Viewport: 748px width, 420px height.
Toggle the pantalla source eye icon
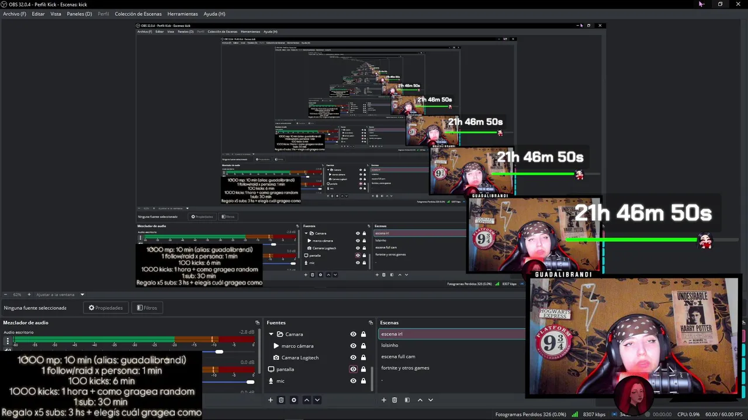point(353,369)
